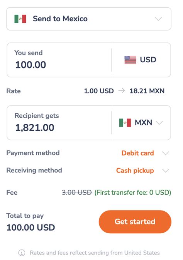Click the Mexico flag beside Send to Mexico
This screenshot has height=260, width=183.
tap(20, 19)
